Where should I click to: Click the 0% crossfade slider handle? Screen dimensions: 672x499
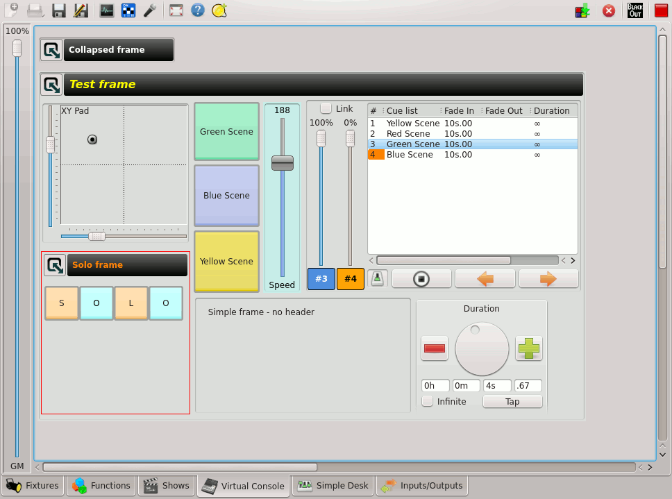click(x=350, y=138)
